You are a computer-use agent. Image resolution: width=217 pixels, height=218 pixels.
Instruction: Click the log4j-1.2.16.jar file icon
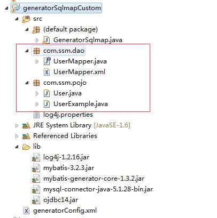36,157
